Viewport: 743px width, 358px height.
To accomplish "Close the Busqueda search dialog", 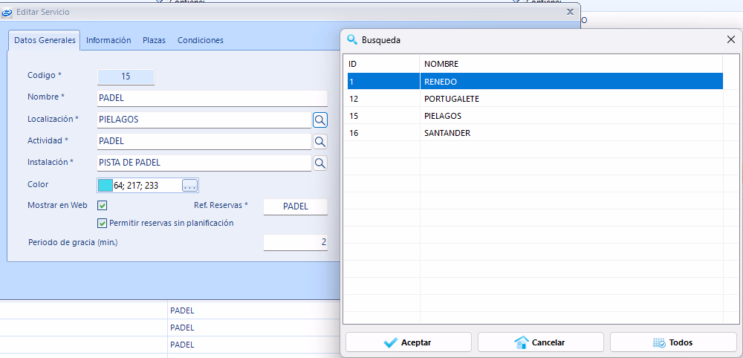I will tap(730, 40).
